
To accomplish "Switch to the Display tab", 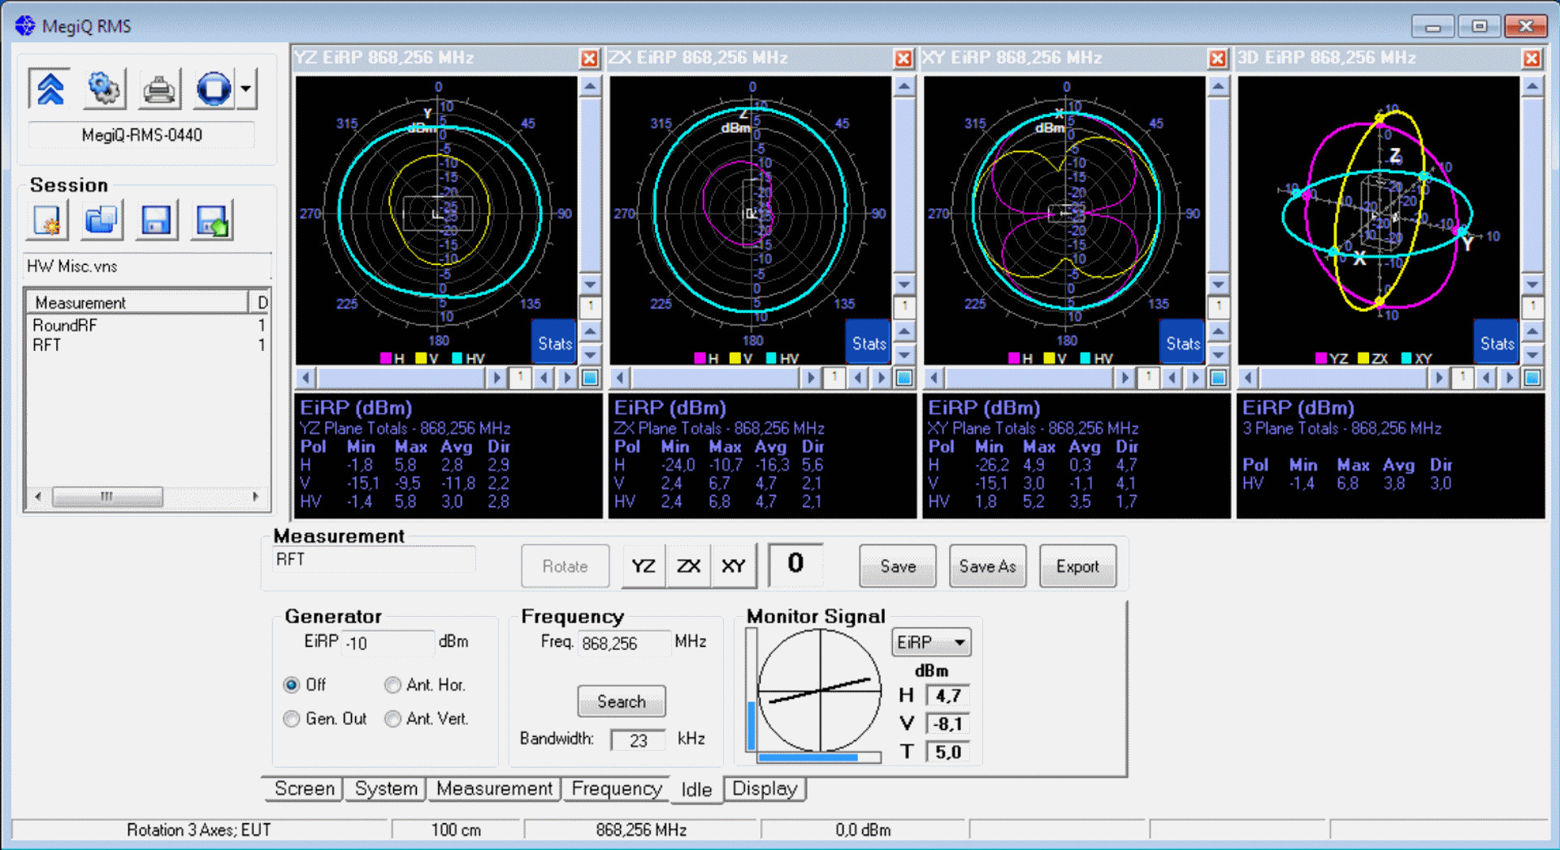I will point(765,789).
